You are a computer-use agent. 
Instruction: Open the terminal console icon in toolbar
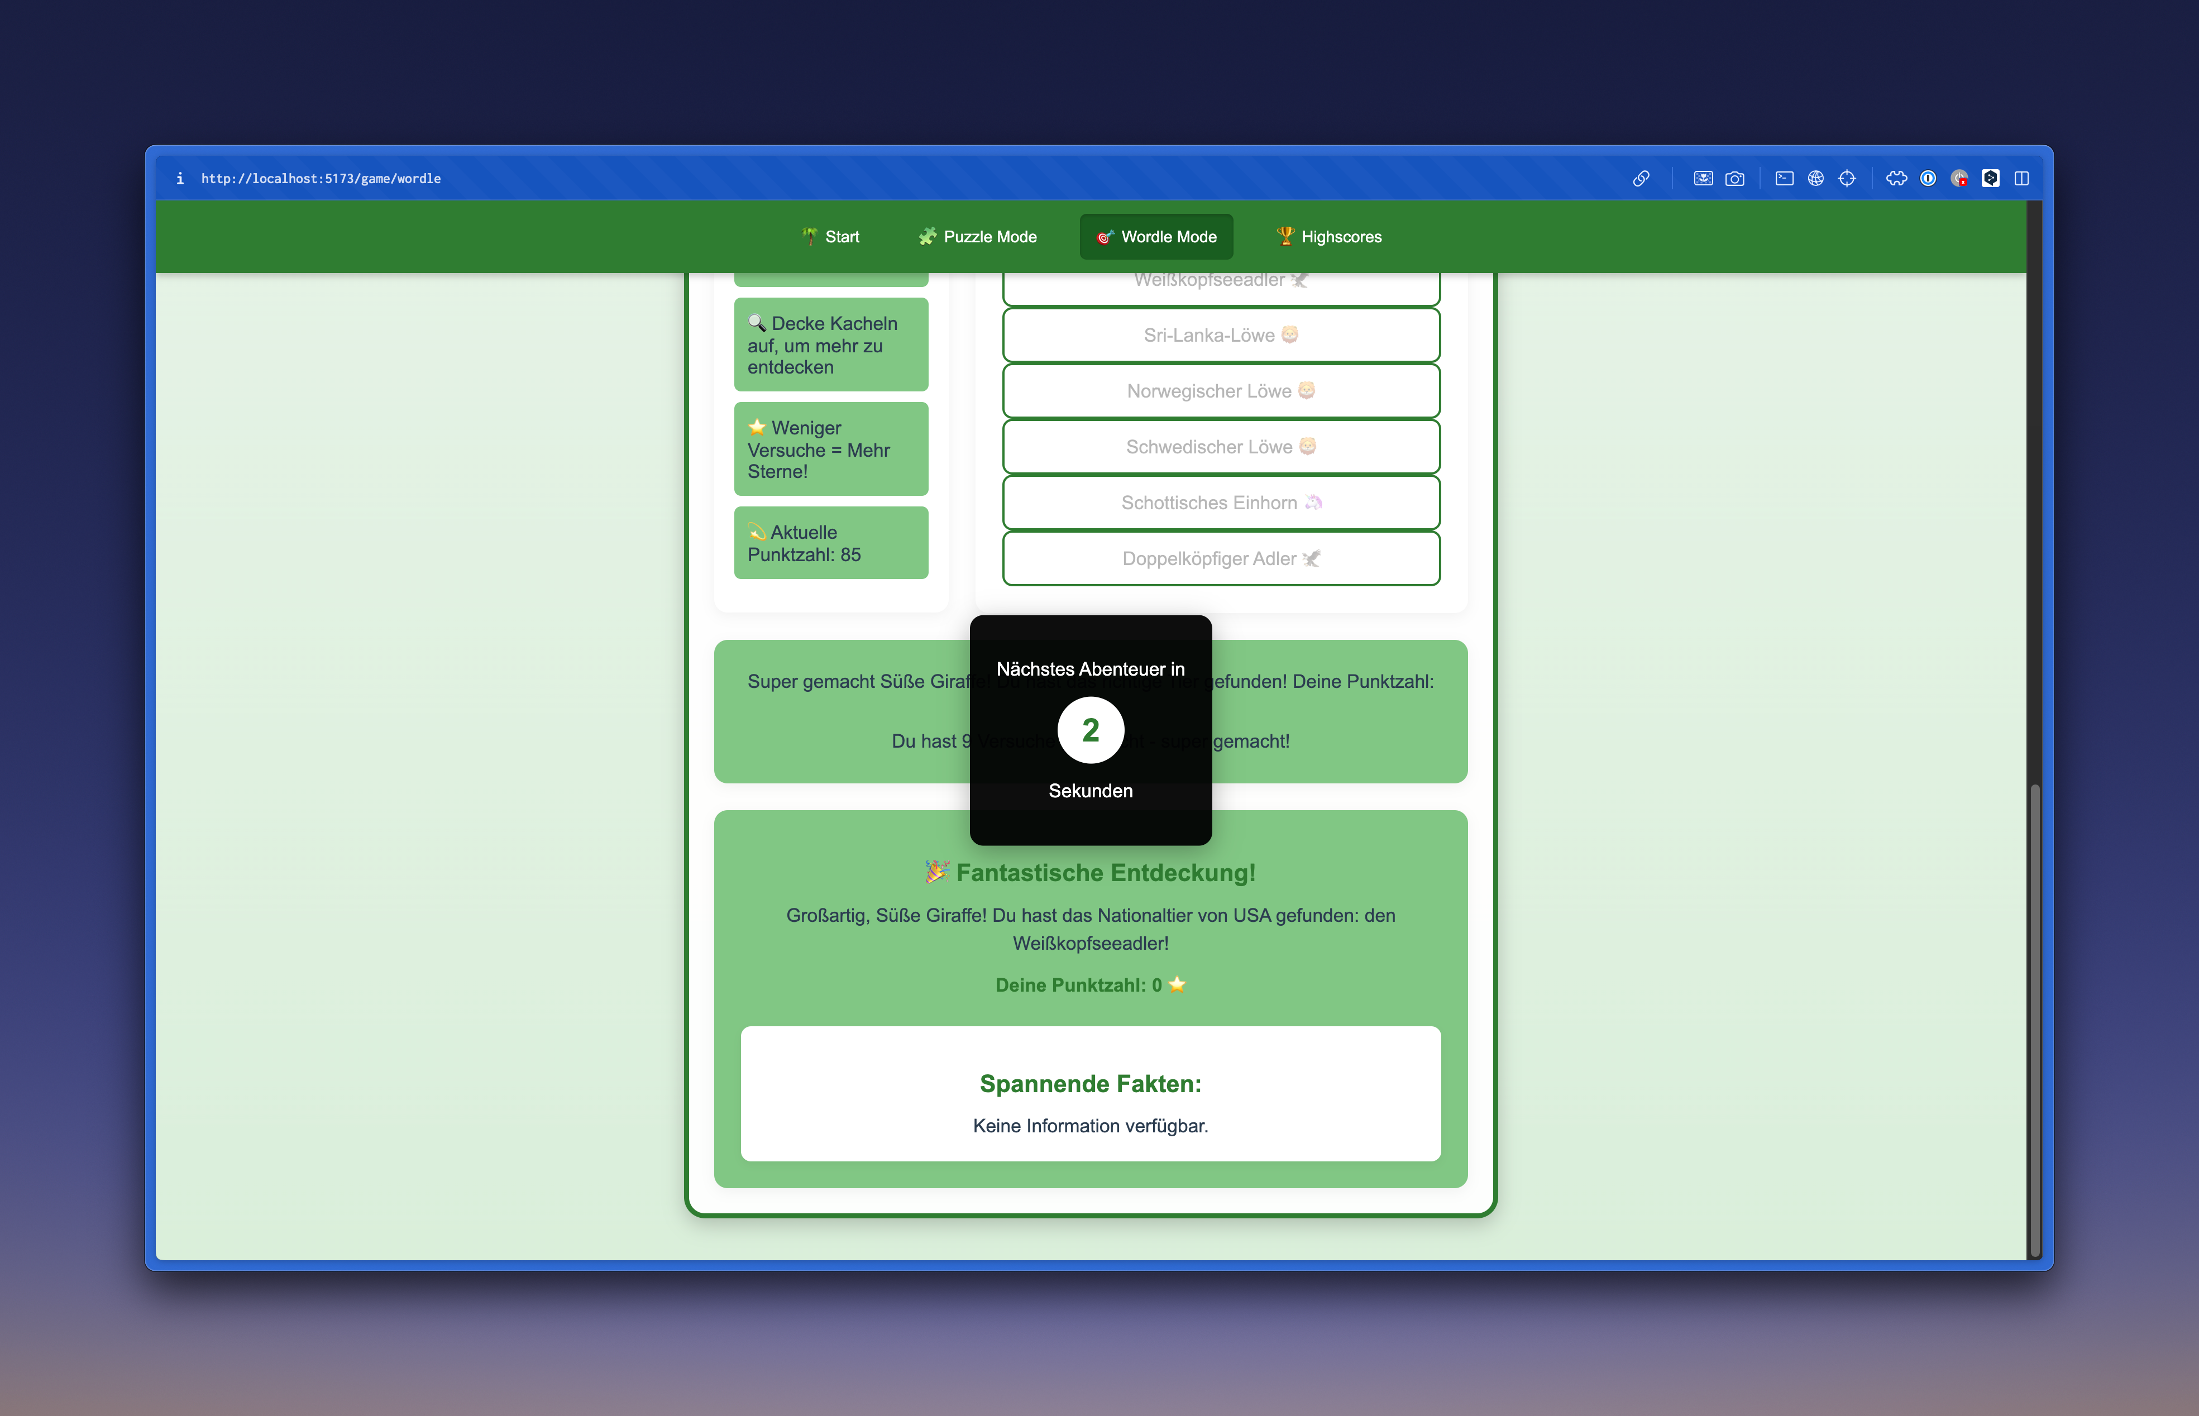click(1785, 178)
